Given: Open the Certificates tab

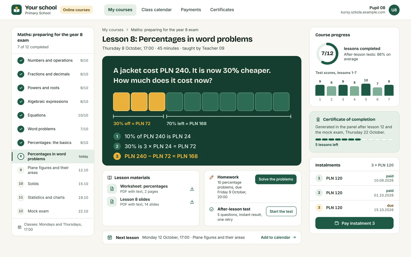Looking at the screenshot, I should (x=222, y=10).
